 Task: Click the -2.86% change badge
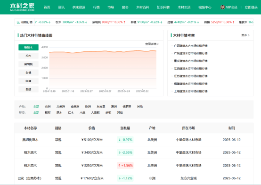coord(125,152)
